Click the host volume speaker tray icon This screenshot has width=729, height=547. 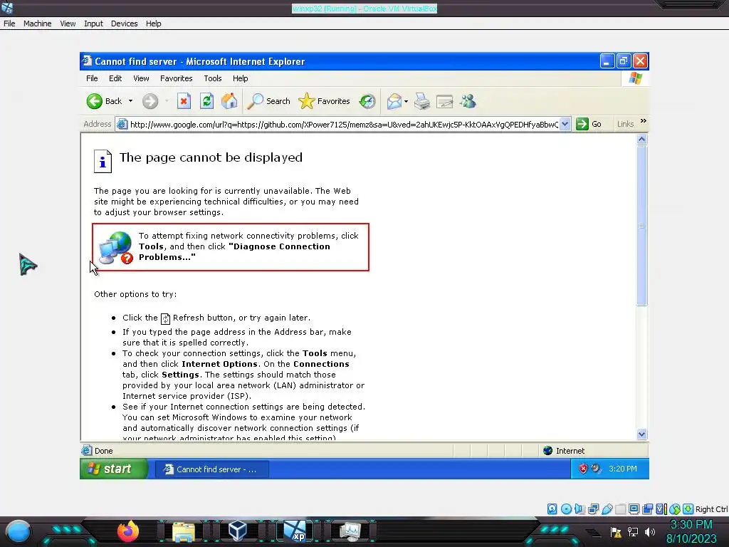coord(649,531)
